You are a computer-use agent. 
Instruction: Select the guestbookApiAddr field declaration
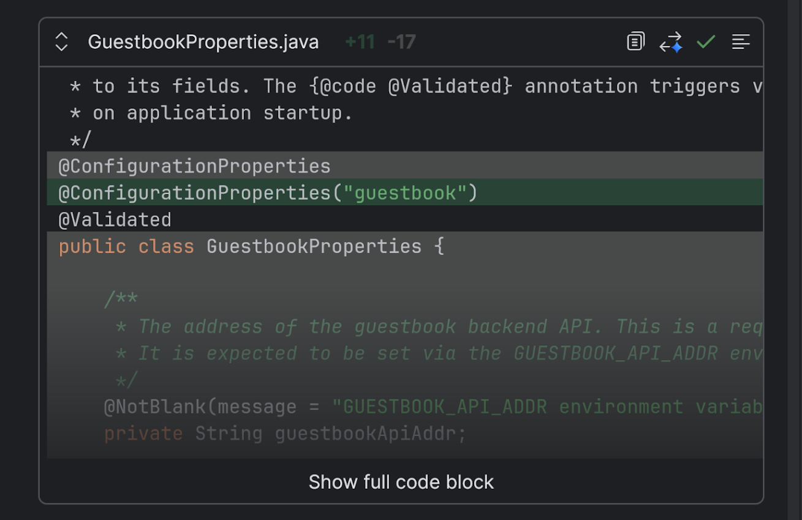285,433
